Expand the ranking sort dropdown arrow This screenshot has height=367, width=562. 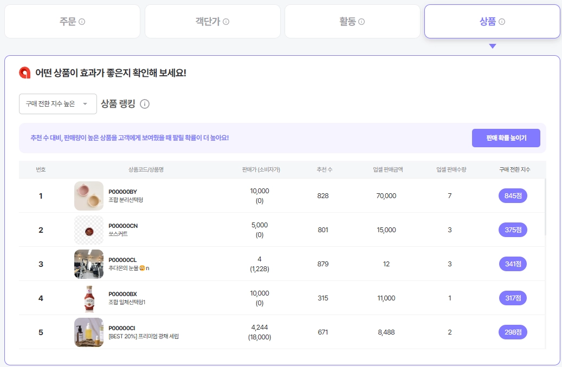click(x=85, y=104)
